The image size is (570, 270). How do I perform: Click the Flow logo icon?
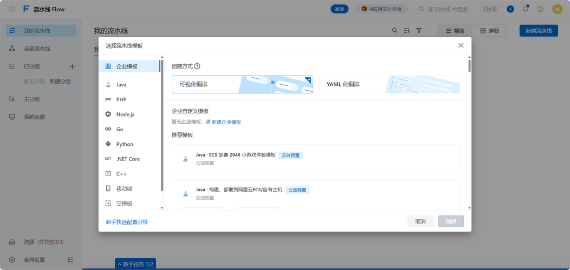pos(26,9)
